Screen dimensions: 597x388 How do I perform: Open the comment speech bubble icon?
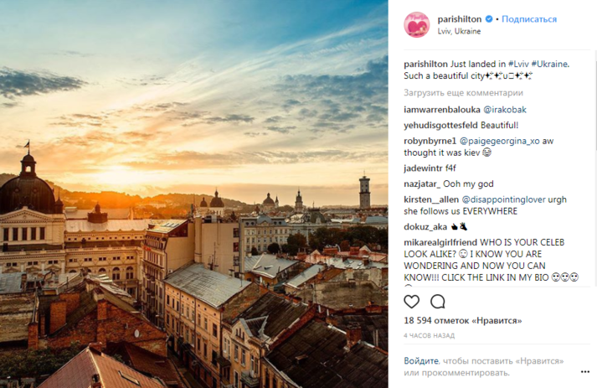point(437,302)
